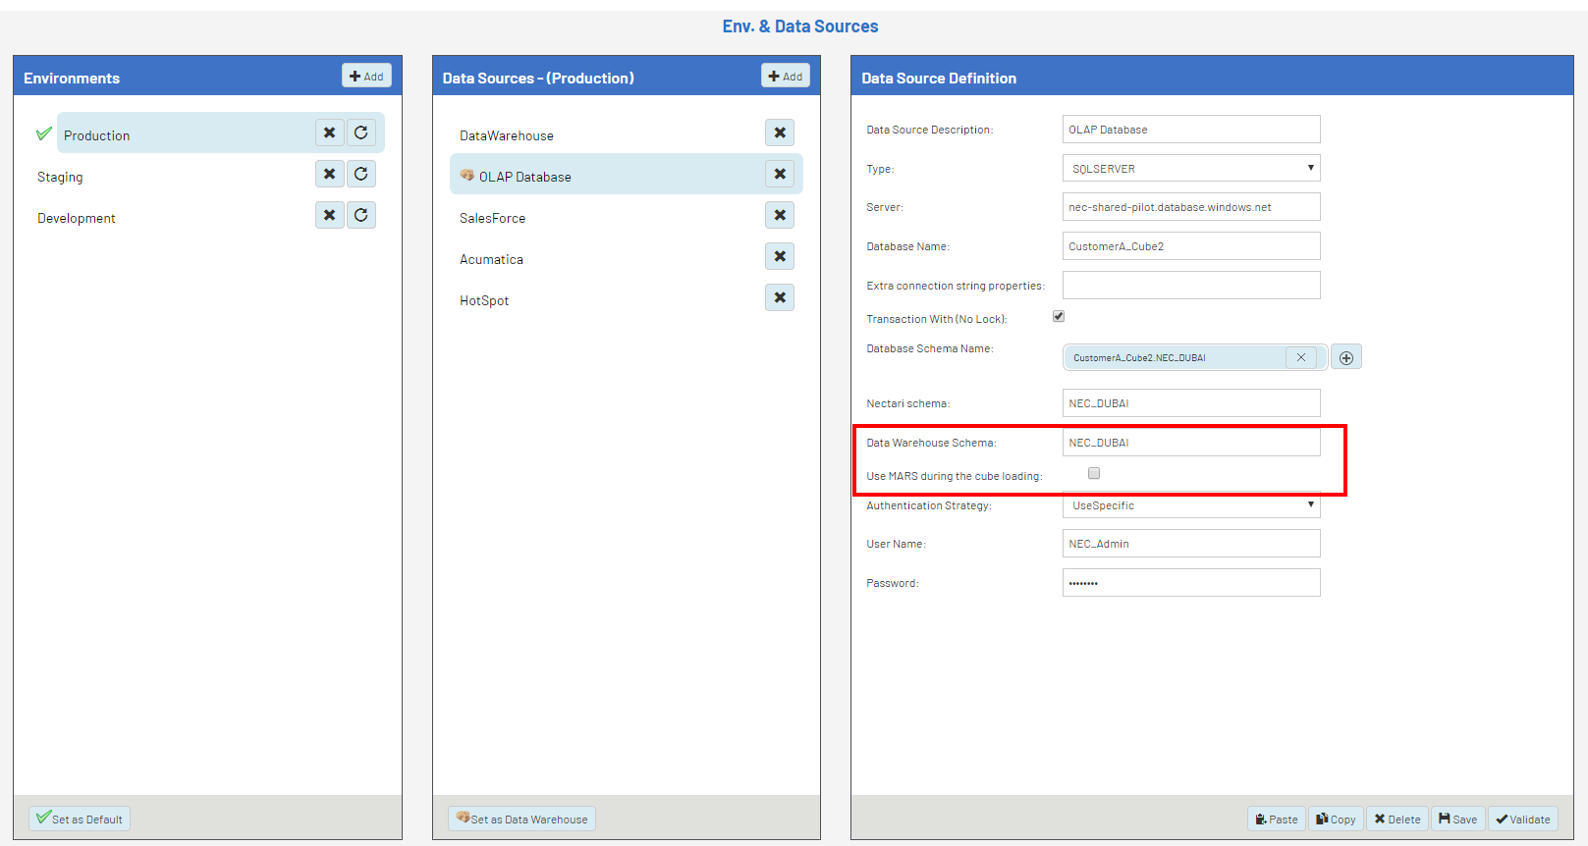1588x846 pixels.
Task: Delete the Production environment
Action: tap(329, 132)
